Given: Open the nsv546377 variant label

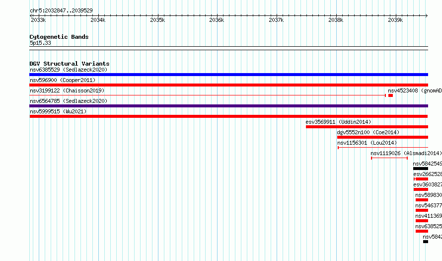Looking at the screenshot, I should tap(429, 205).
